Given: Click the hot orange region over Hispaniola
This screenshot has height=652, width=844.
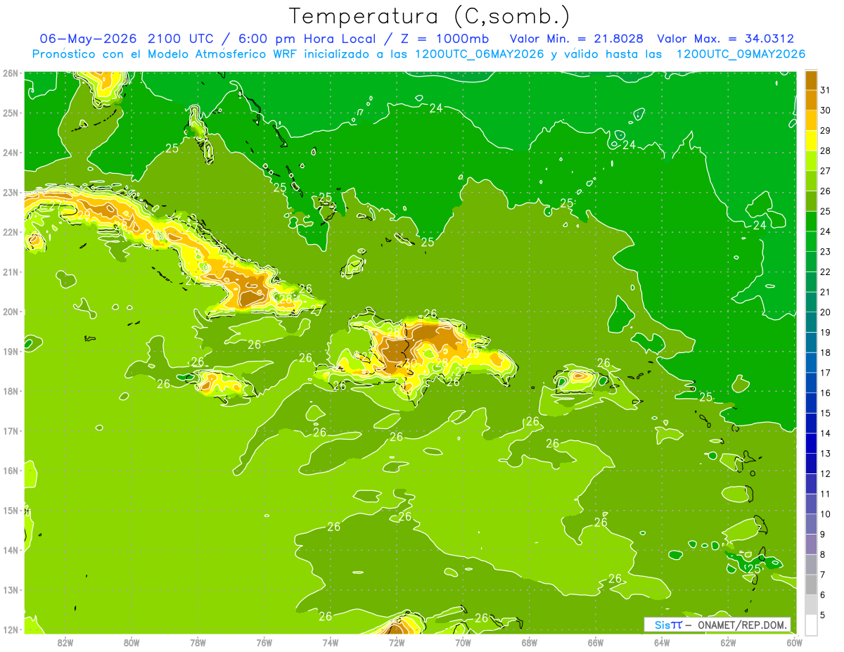Looking at the screenshot, I should (x=422, y=343).
